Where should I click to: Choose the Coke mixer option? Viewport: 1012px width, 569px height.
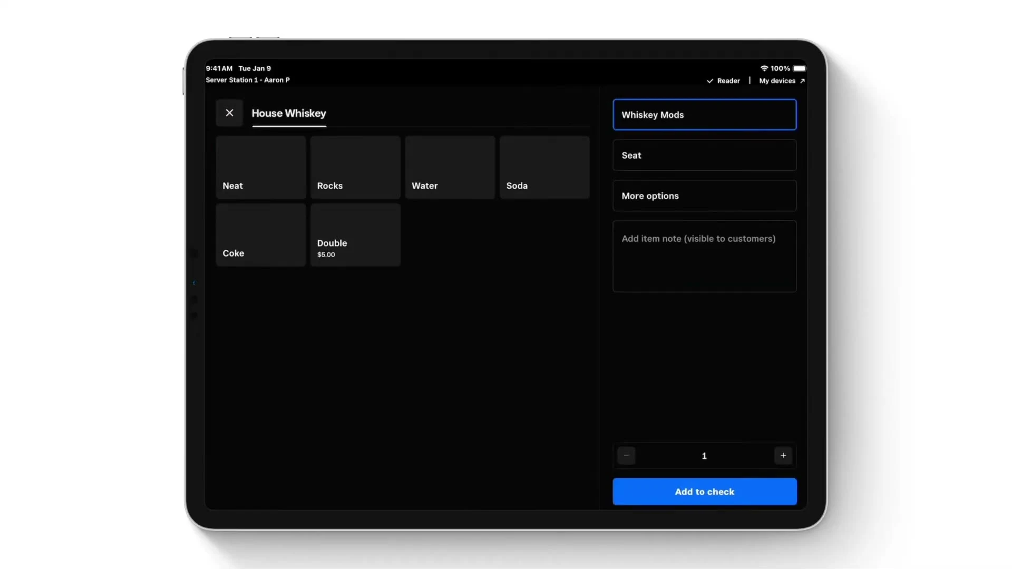[x=261, y=235]
